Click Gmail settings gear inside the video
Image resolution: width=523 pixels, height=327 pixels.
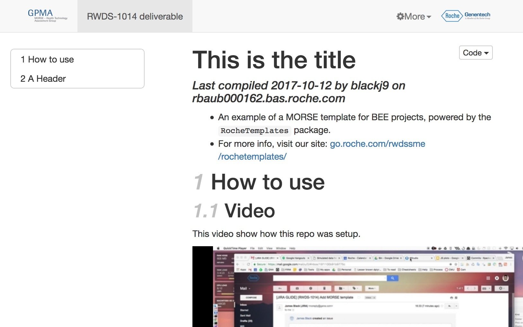click(500, 289)
